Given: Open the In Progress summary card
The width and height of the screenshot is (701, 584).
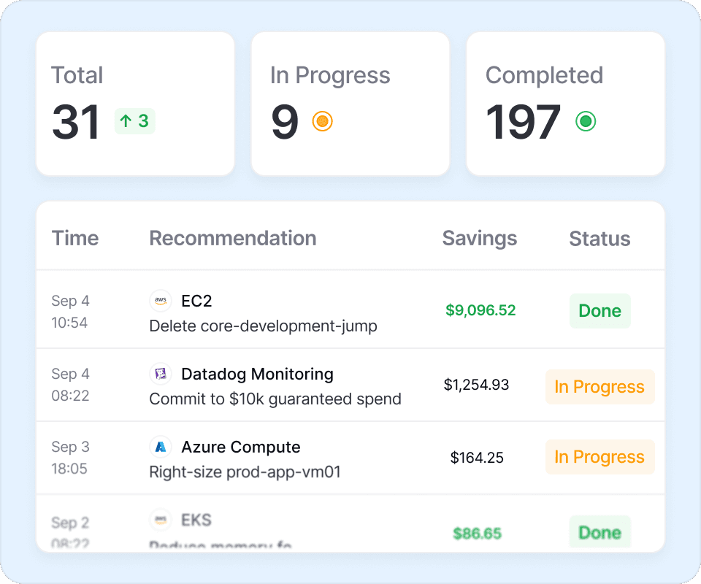Looking at the screenshot, I should [x=350, y=104].
